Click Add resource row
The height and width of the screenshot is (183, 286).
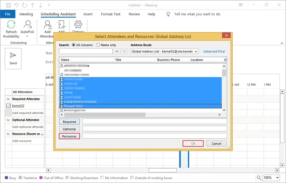click(x=28, y=141)
